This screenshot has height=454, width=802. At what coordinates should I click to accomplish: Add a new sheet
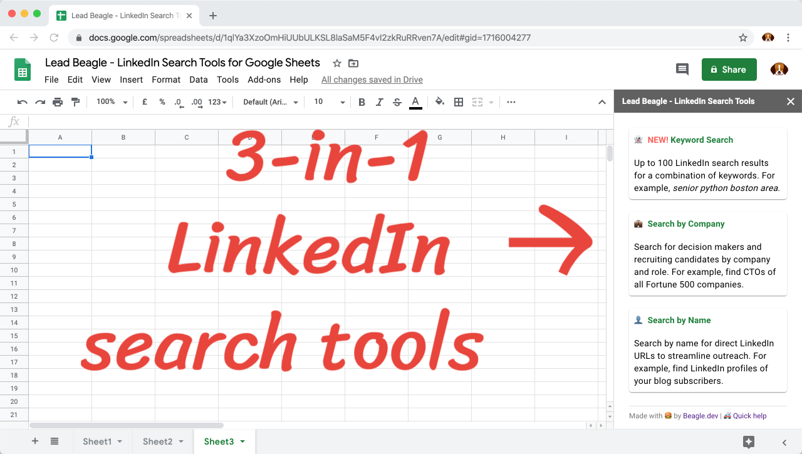(35, 441)
